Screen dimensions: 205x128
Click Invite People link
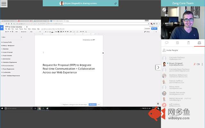pos(172,50)
